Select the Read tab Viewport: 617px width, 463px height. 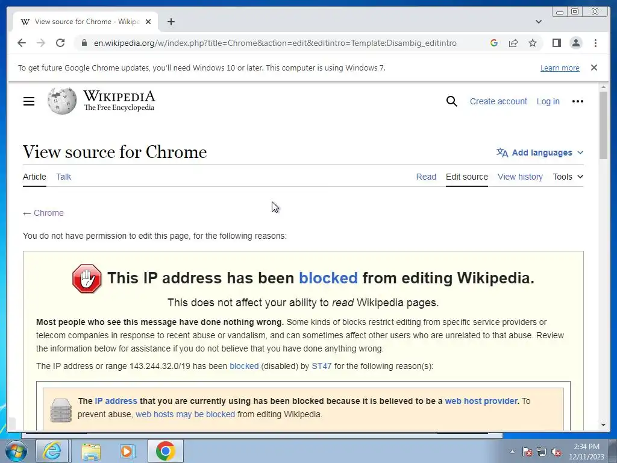(x=426, y=177)
